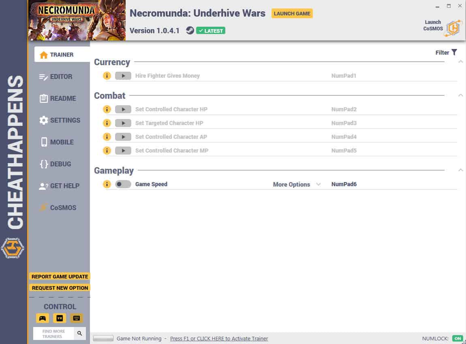The image size is (466, 344).
Task: Collapse the Gameplay section
Action: [x=460, y=170]
